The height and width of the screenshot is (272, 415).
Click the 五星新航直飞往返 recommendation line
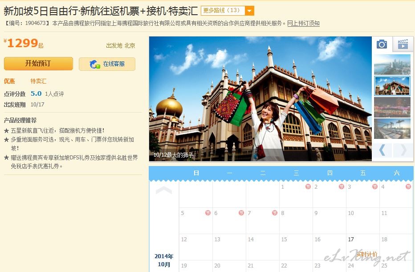[x=58, y=130]
